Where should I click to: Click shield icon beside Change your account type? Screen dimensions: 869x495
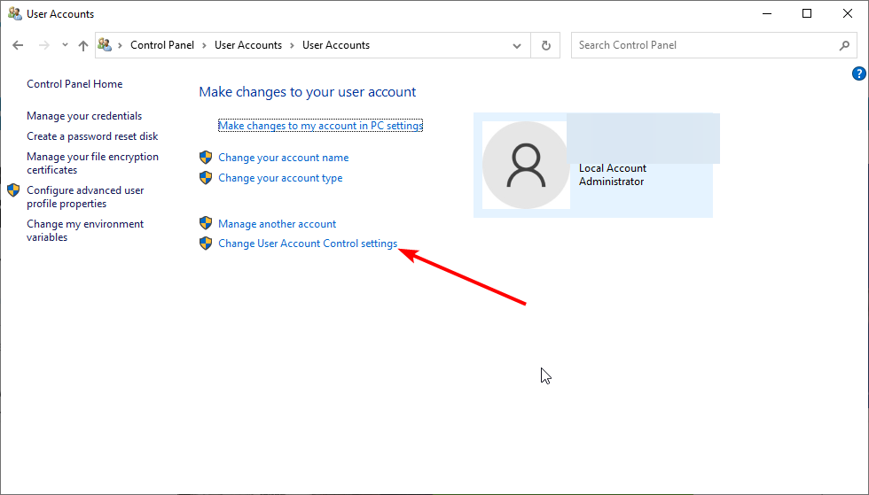[x=206, y=178]
